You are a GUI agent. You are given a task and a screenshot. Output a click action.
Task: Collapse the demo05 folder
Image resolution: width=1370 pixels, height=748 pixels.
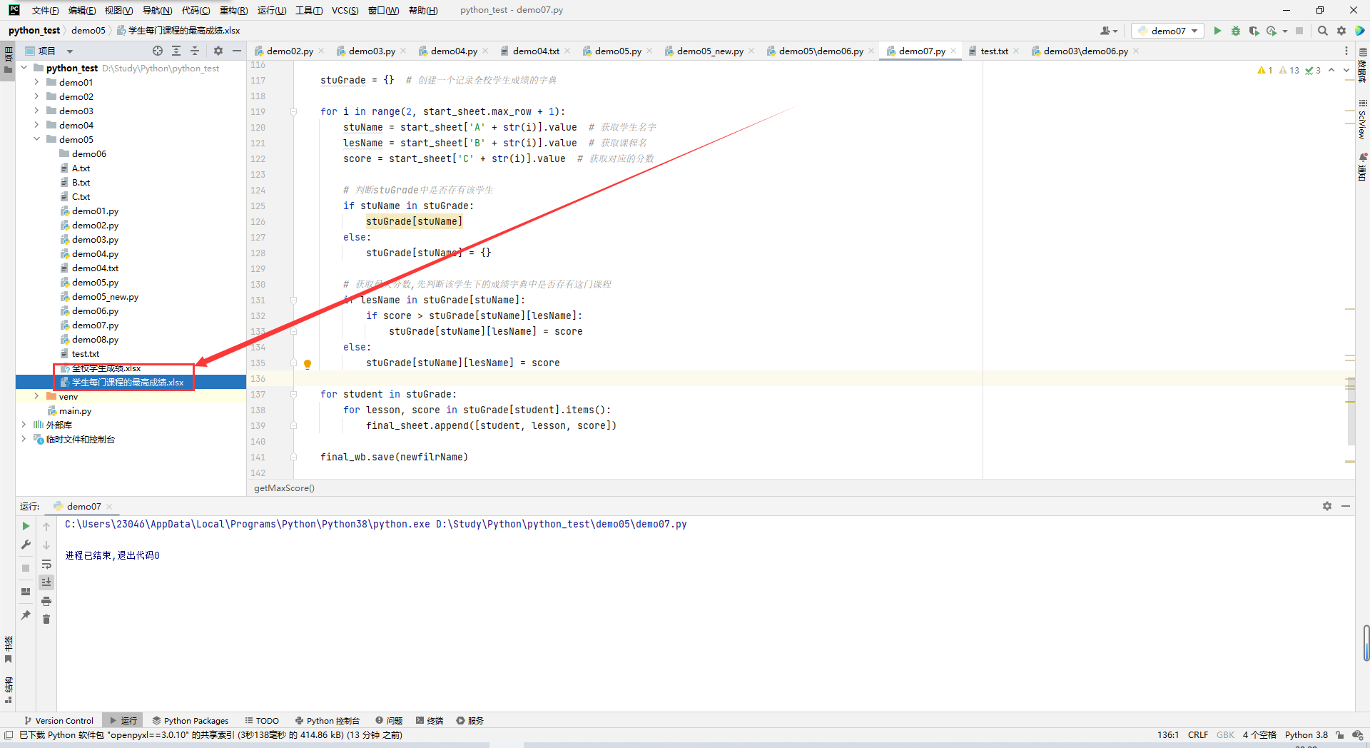click(36, 139)
